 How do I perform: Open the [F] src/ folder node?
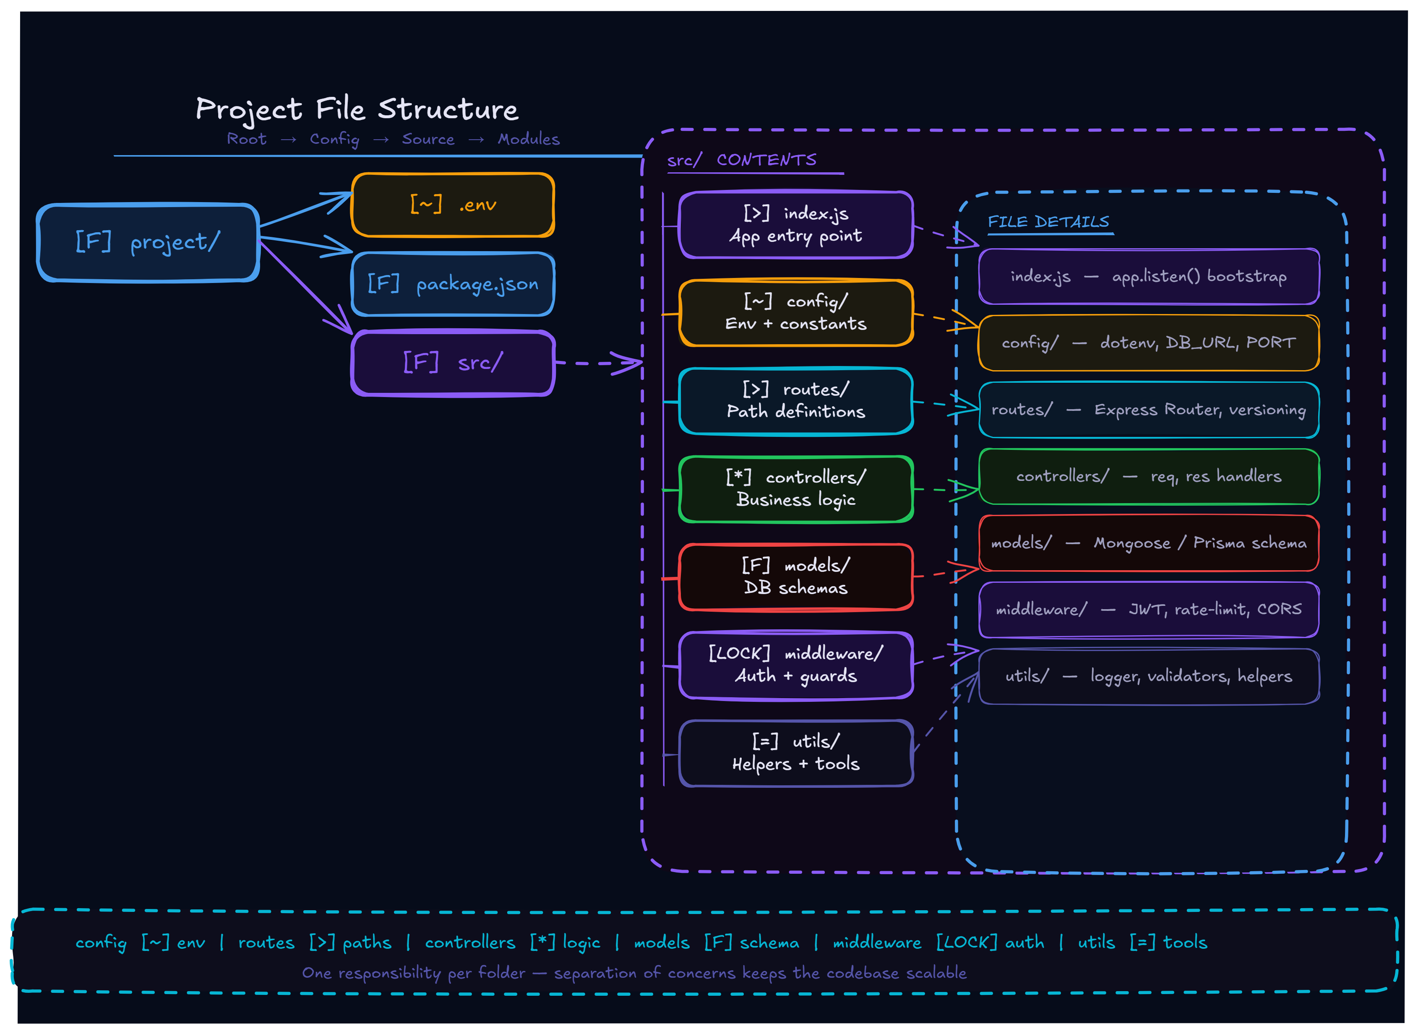[453, 363]
